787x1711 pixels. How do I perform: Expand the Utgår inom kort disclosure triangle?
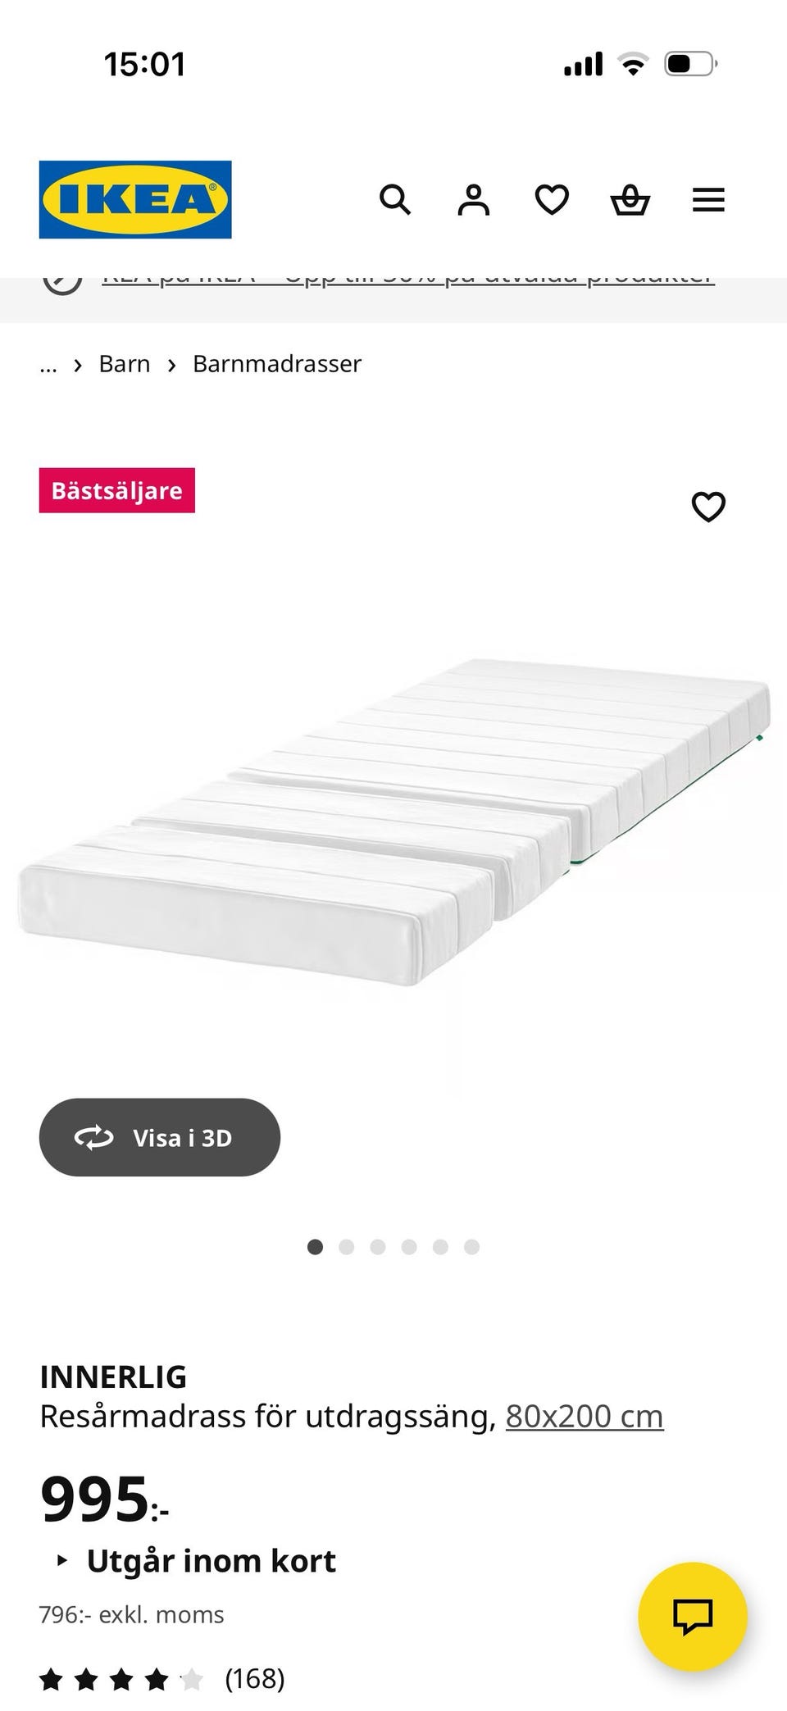click(x=61, y=1560)
